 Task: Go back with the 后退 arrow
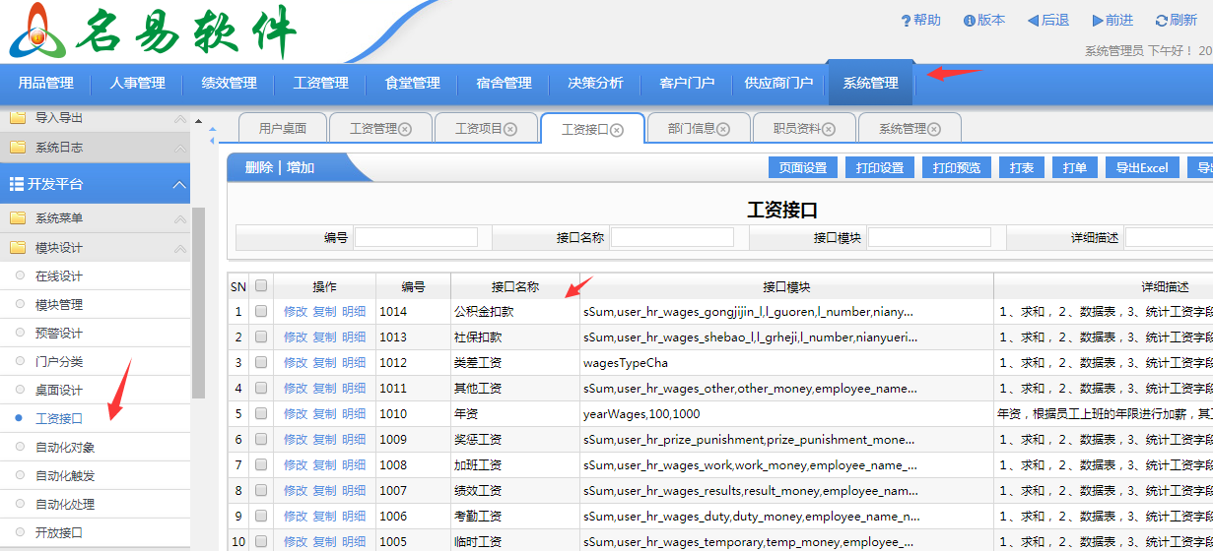pyautogui.click(x=1033, y=21)
